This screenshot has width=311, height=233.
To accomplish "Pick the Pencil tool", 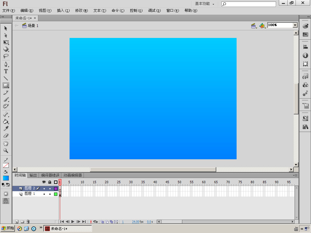I will click(x=6, y=93).
